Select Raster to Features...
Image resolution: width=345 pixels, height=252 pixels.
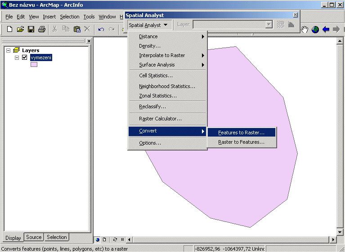coord(242,142)
